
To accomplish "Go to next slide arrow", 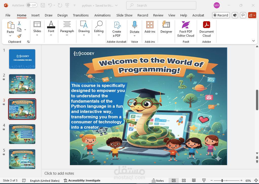I will 257,162.
